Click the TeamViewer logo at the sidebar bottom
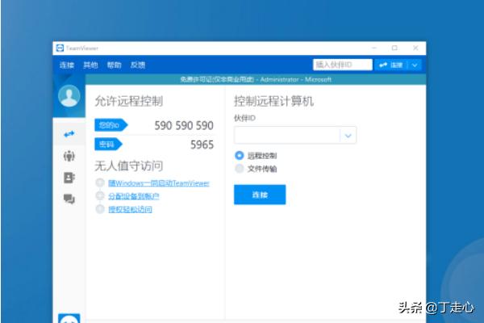Screen dimensions: 484x323 (69, 319)
